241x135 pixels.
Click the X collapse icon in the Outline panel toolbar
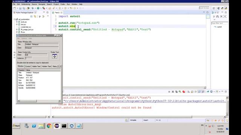pos(221,16)
